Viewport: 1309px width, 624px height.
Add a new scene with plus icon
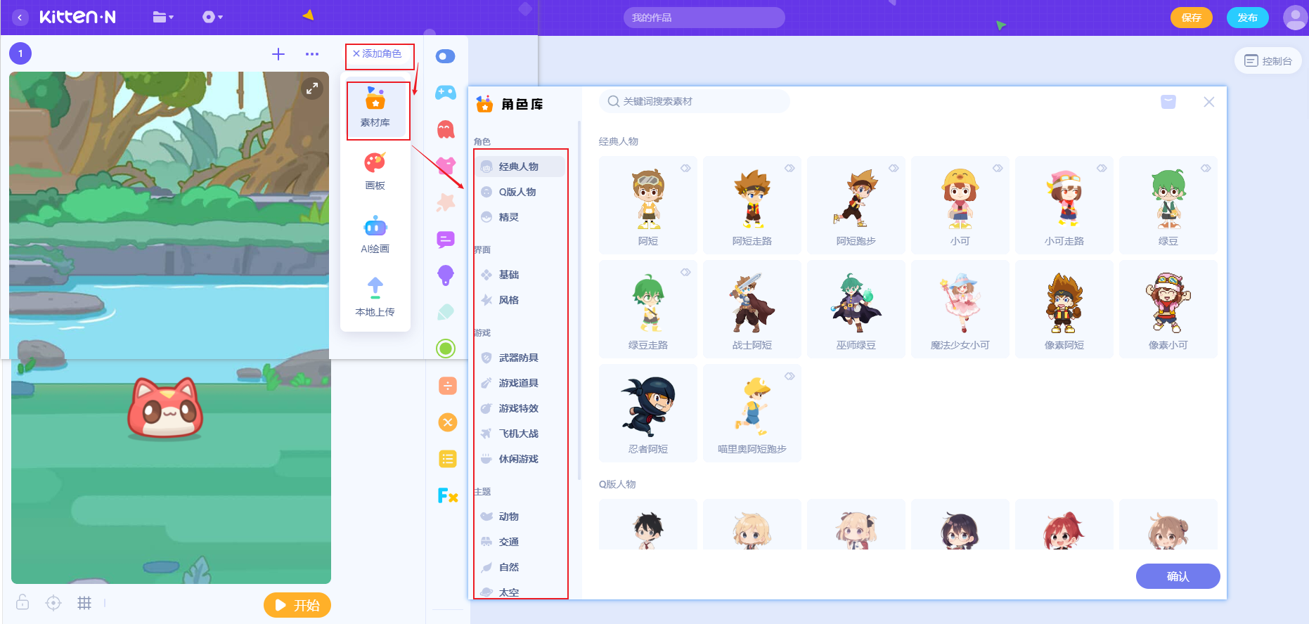[x=278, y=54]
